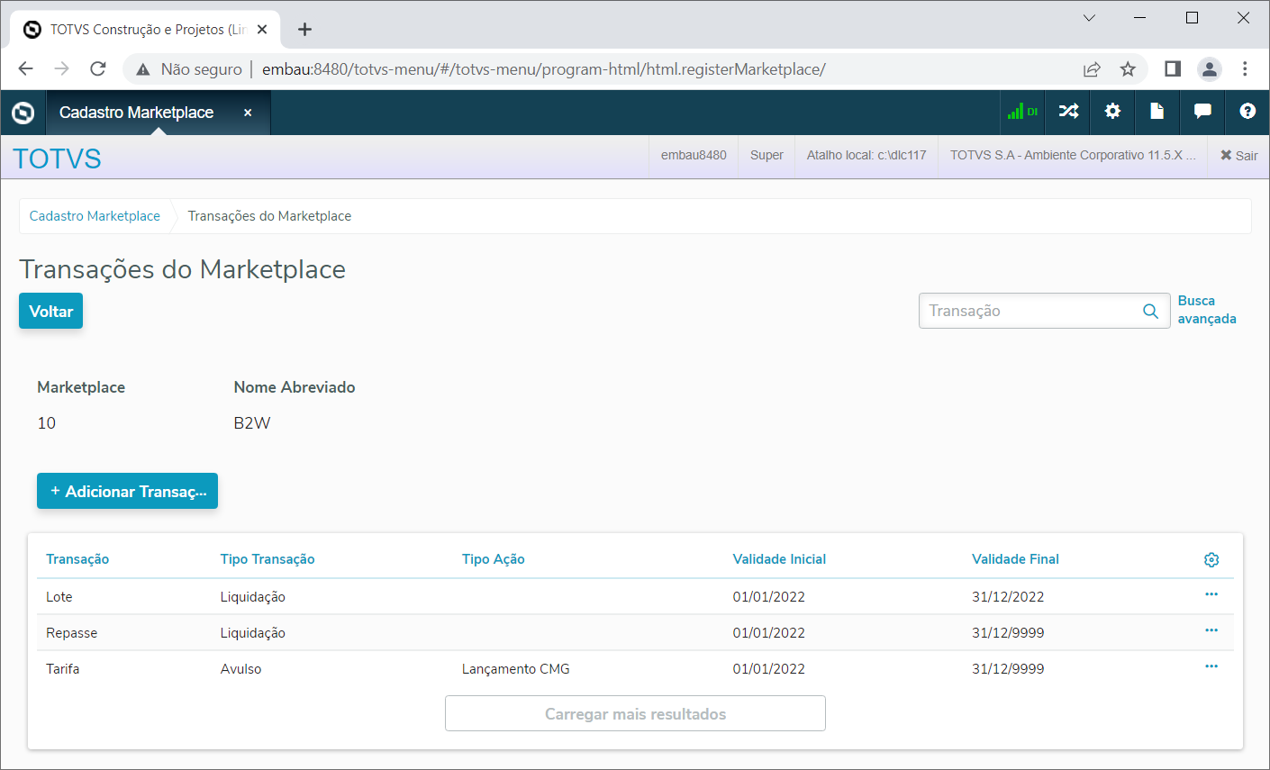Image resolution: width=1270 pixels, height=770 pixels.
Task: Open the Chrome three-dot menu
Action: click(x=1245, y=68)
